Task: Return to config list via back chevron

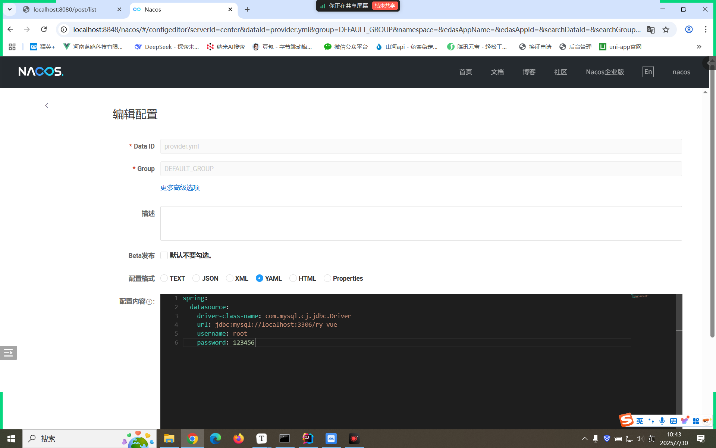Action: (x=47, y=106)
